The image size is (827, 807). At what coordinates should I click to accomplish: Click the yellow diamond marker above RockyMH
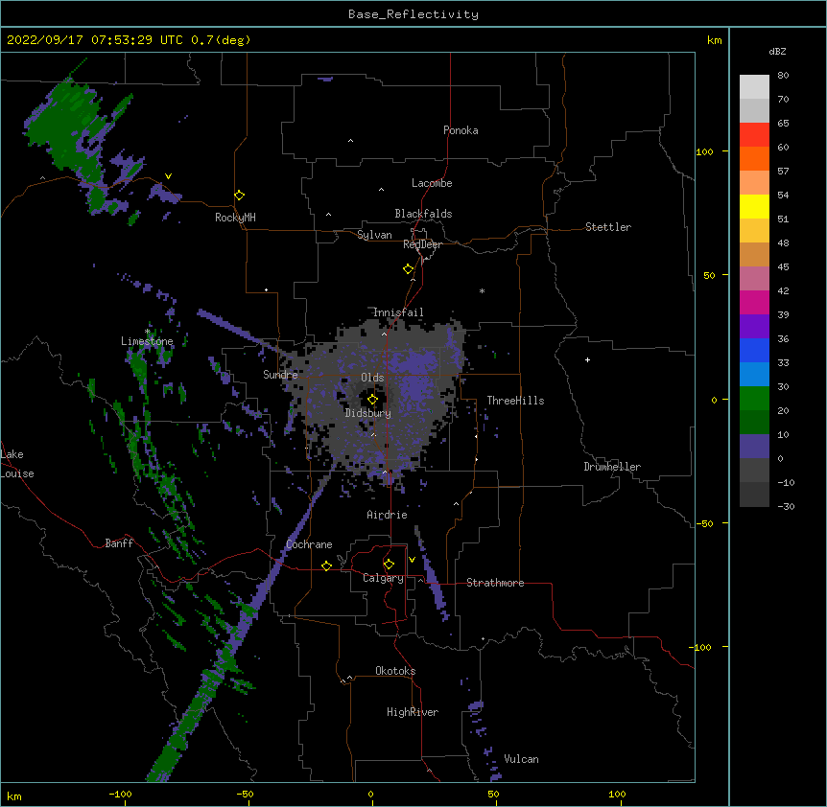[x=240, y=196]
